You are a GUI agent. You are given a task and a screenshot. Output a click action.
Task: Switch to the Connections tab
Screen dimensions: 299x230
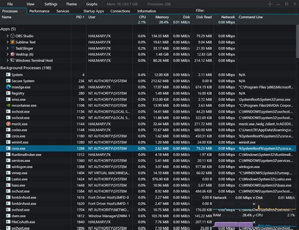[120, 11]
